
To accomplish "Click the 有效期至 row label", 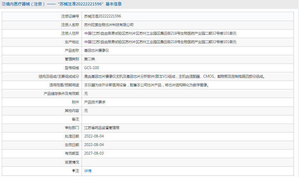I will tap(72, 153).
